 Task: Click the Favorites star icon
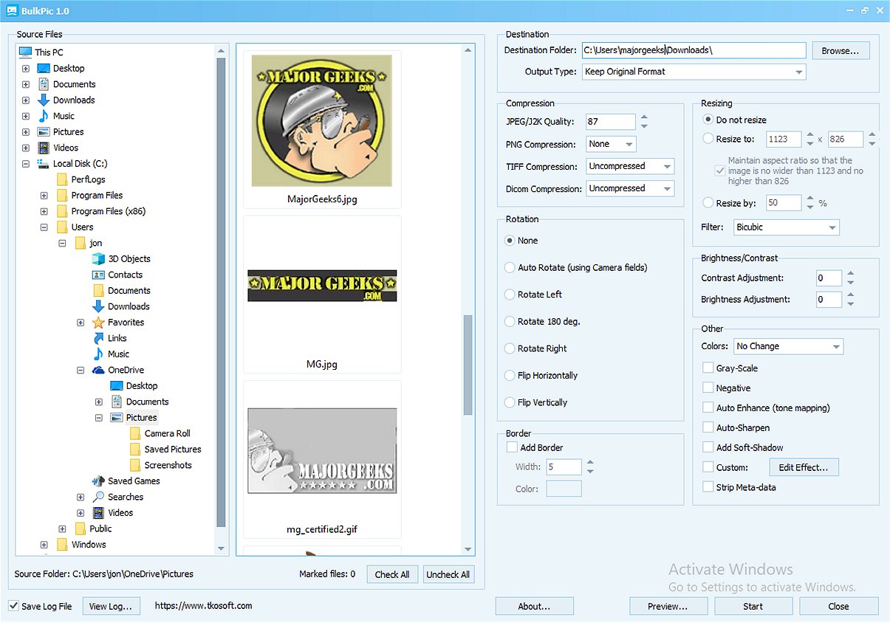point(98,322)
